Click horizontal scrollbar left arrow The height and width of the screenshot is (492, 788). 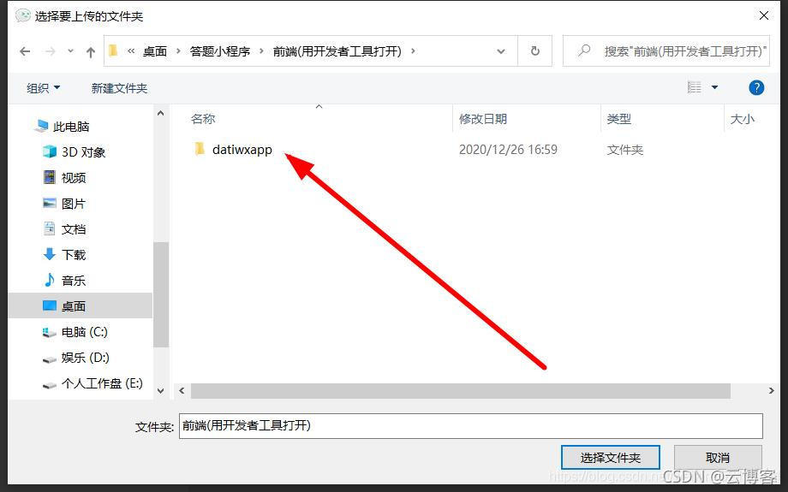[x=182, y=390]
